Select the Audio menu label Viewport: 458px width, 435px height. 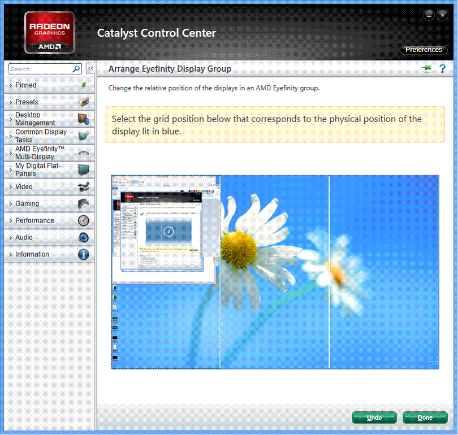coord(24,237)
